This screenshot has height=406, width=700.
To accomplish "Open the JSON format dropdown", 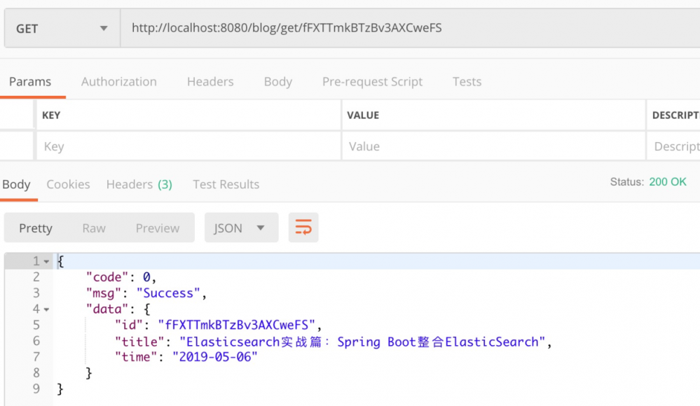I will 241,227.
